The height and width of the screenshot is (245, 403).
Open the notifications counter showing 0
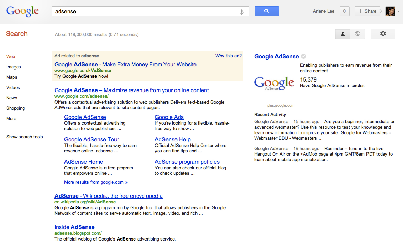coord(344,11)
